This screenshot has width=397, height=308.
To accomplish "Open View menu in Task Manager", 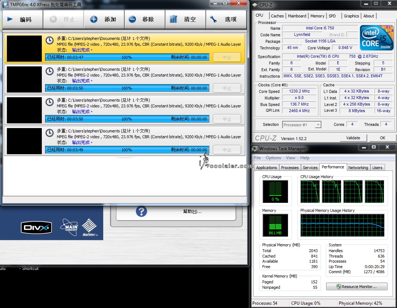I will (x=290, y=158).
